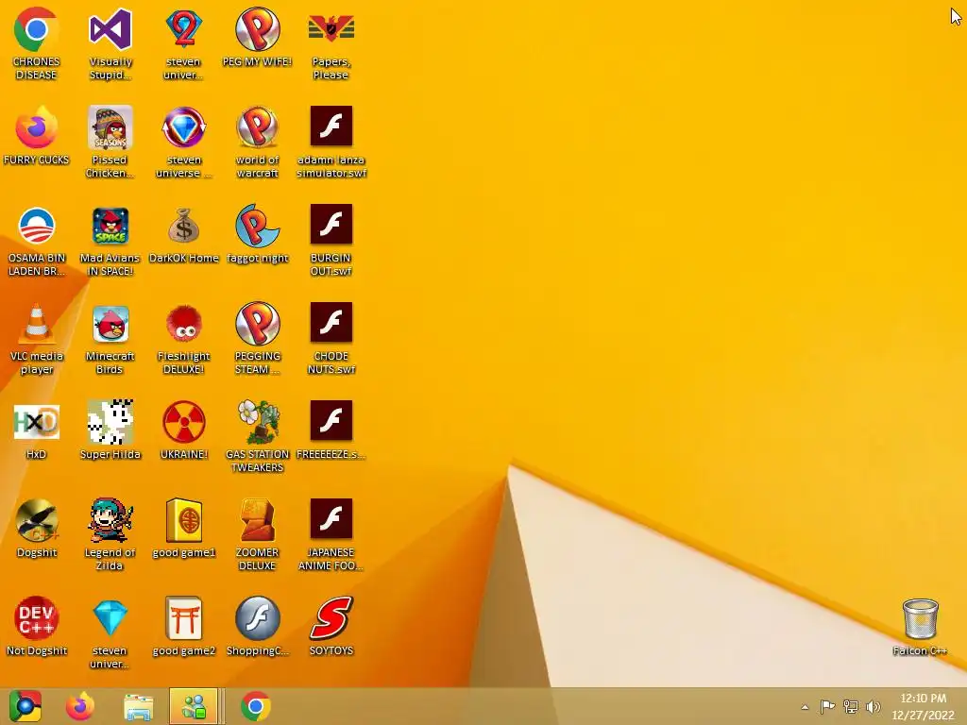Open the network status tray icon
Viewport: 967px width, 725px height.
tap(851, 706)
